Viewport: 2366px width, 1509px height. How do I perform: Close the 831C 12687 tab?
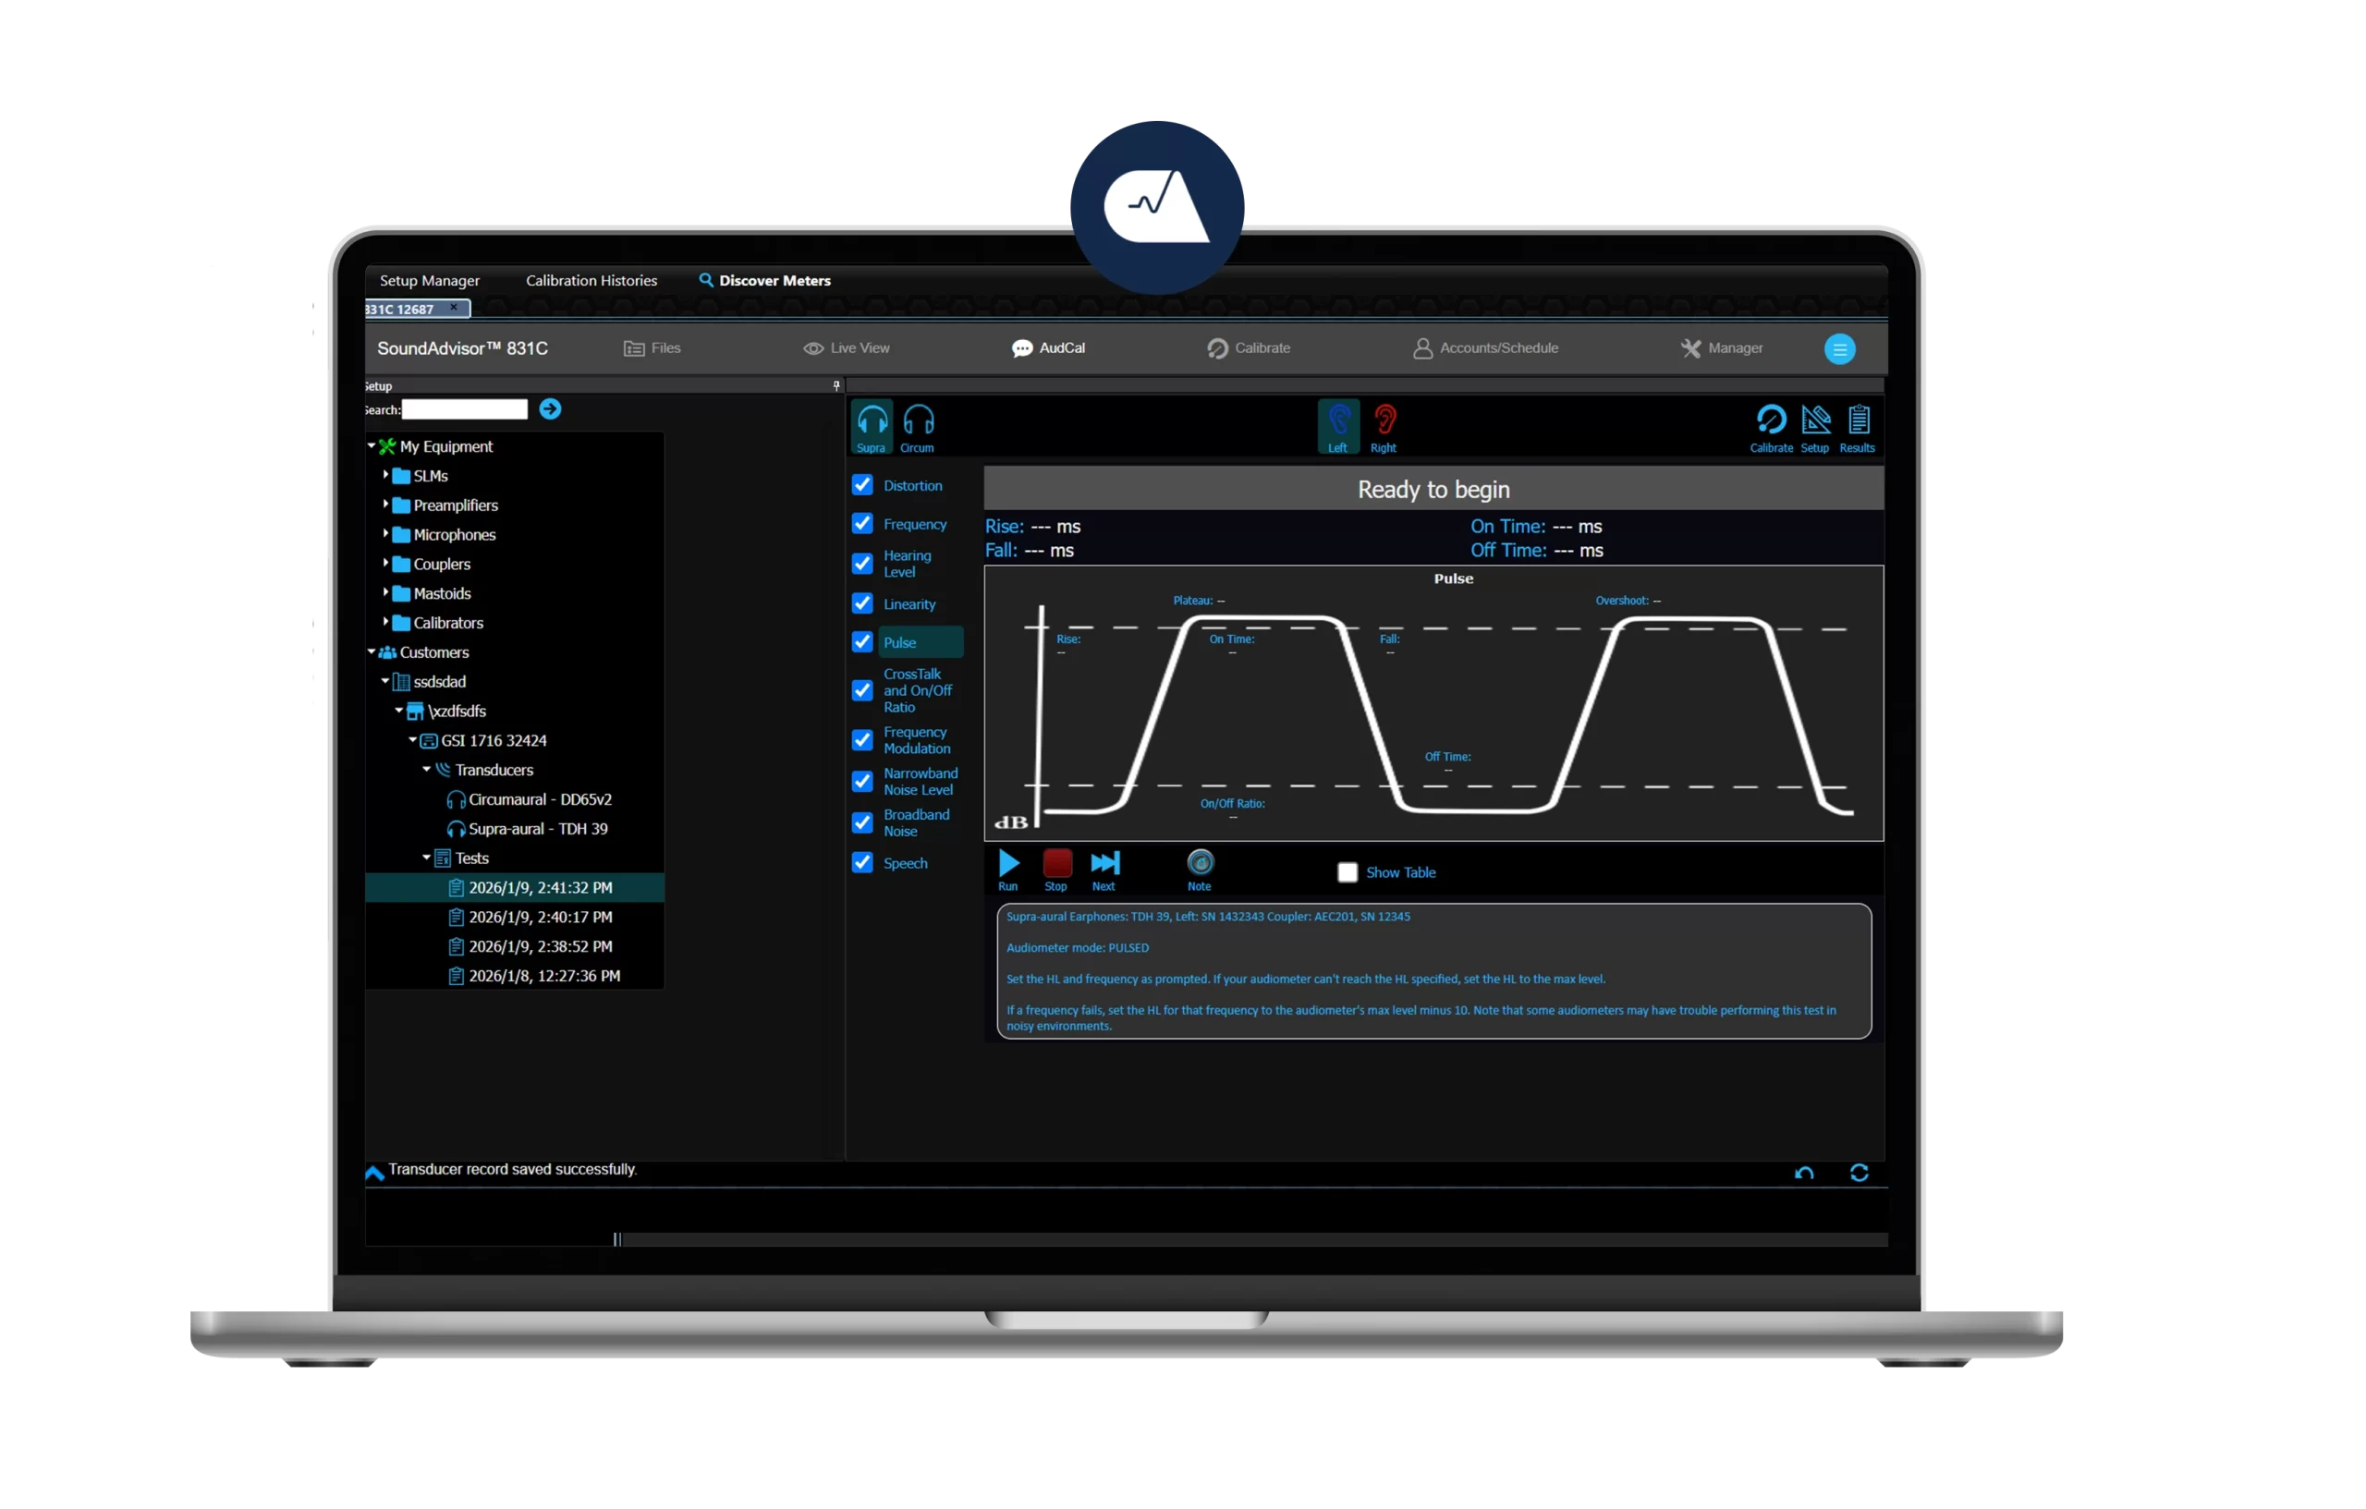[x=454, y=308]
